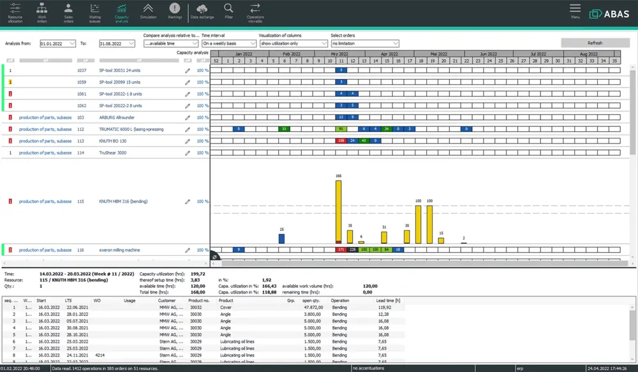Click 'no accentuations' in status bar

click(369, 368)
